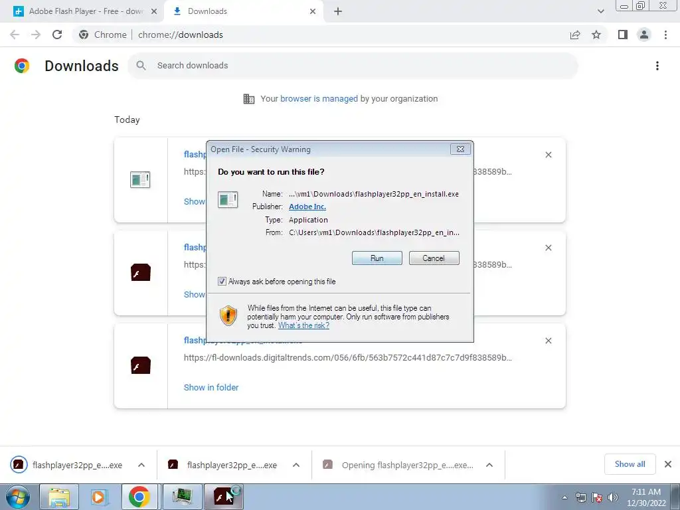Click the Flash installer taskbar icon
Image resolution: width=680 pixels, height=510 pixels.
click(223, 497)
